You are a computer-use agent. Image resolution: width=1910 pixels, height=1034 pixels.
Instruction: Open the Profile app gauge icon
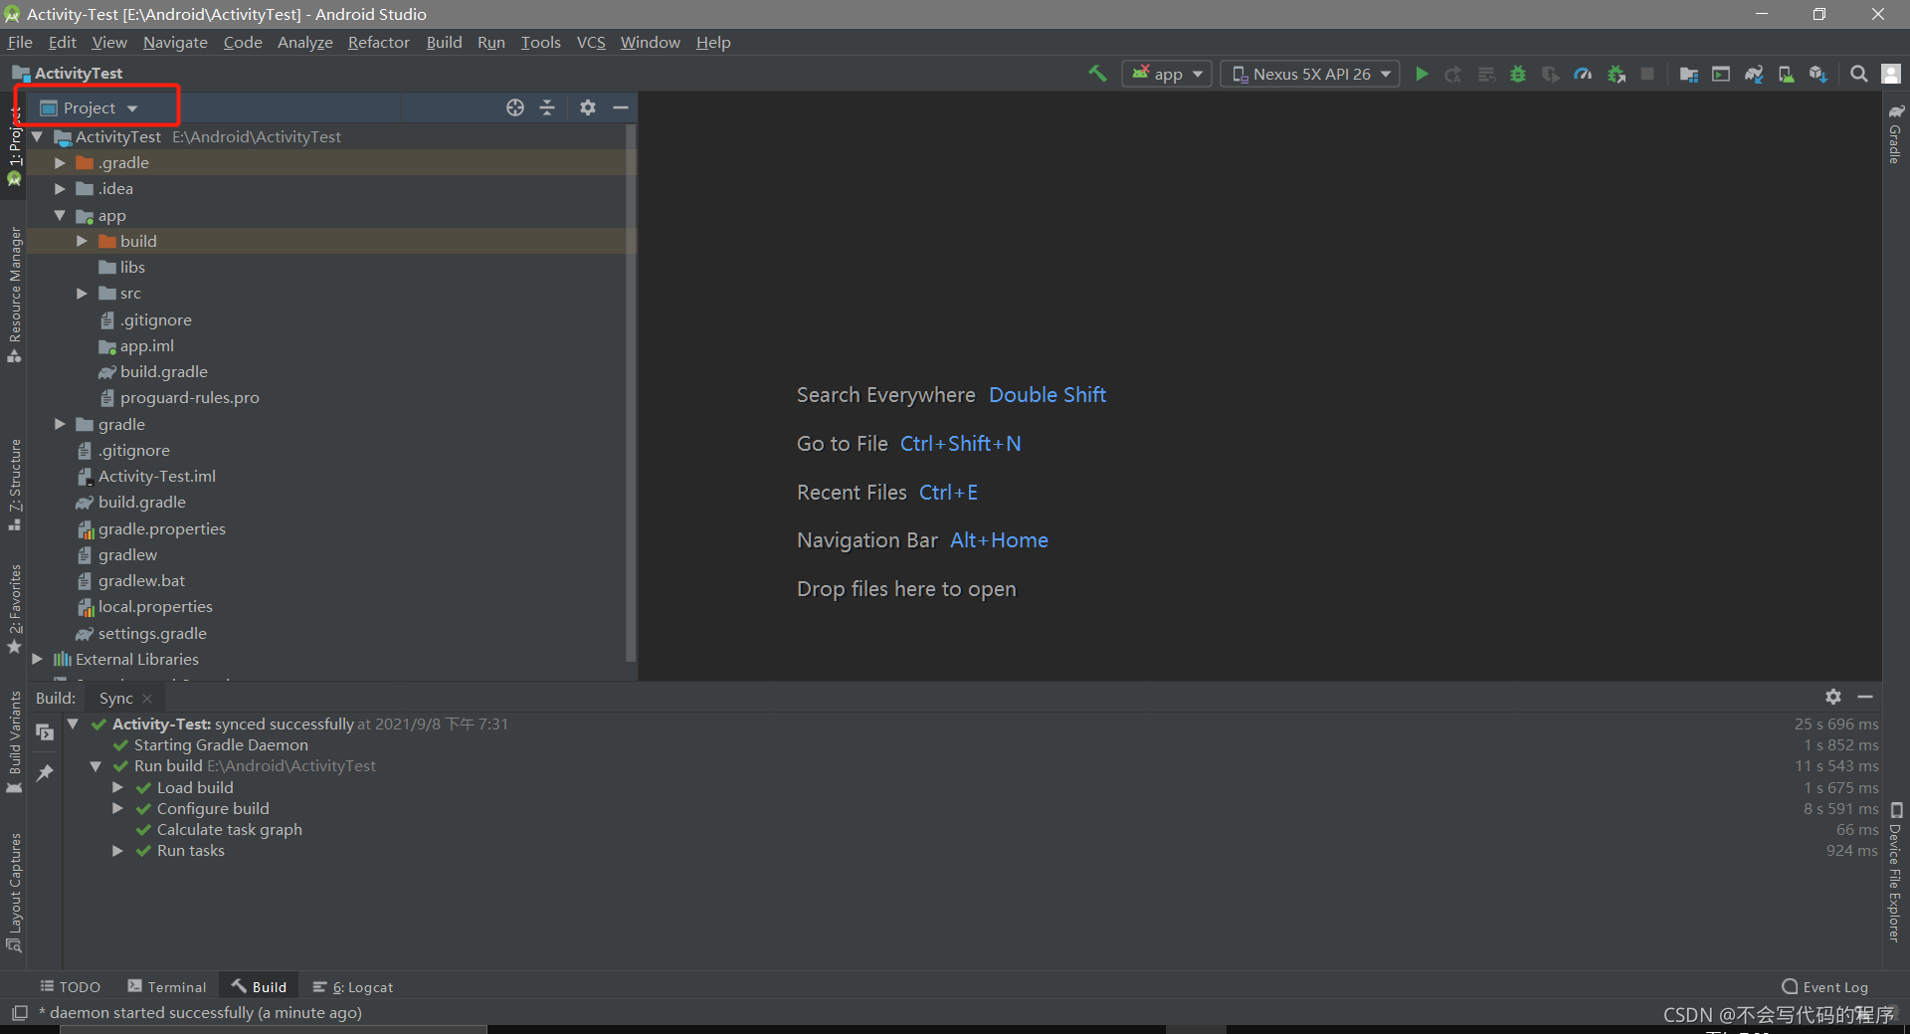coord(1583,74)
